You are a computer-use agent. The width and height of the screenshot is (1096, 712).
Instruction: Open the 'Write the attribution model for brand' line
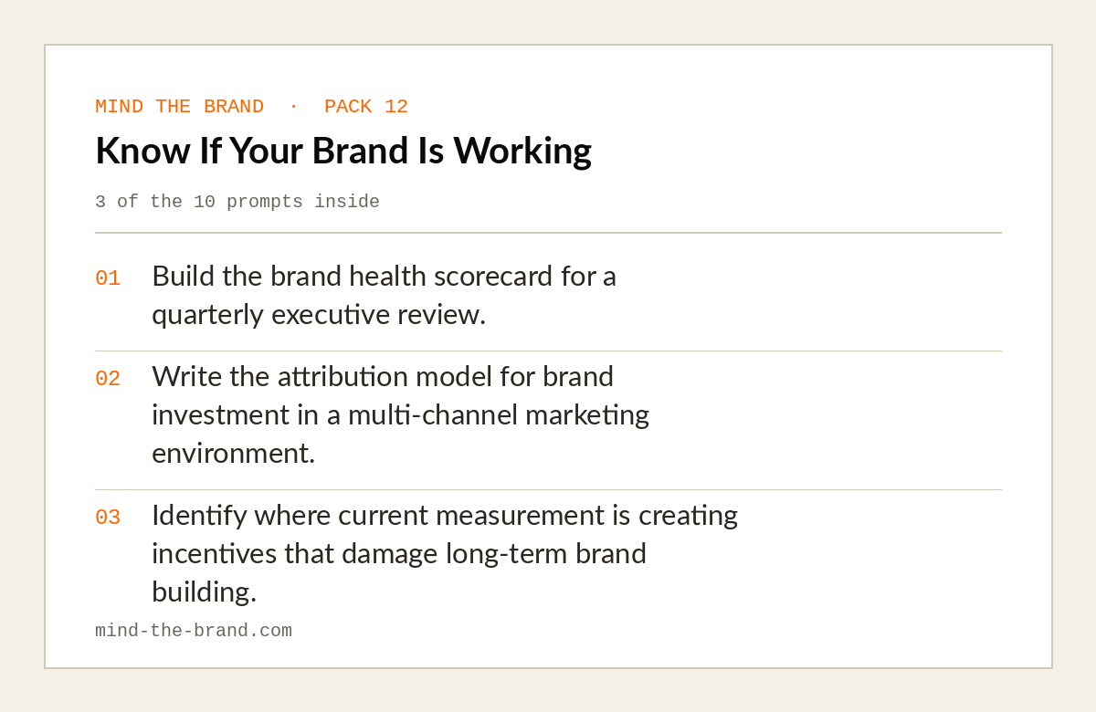coord(383,376)
